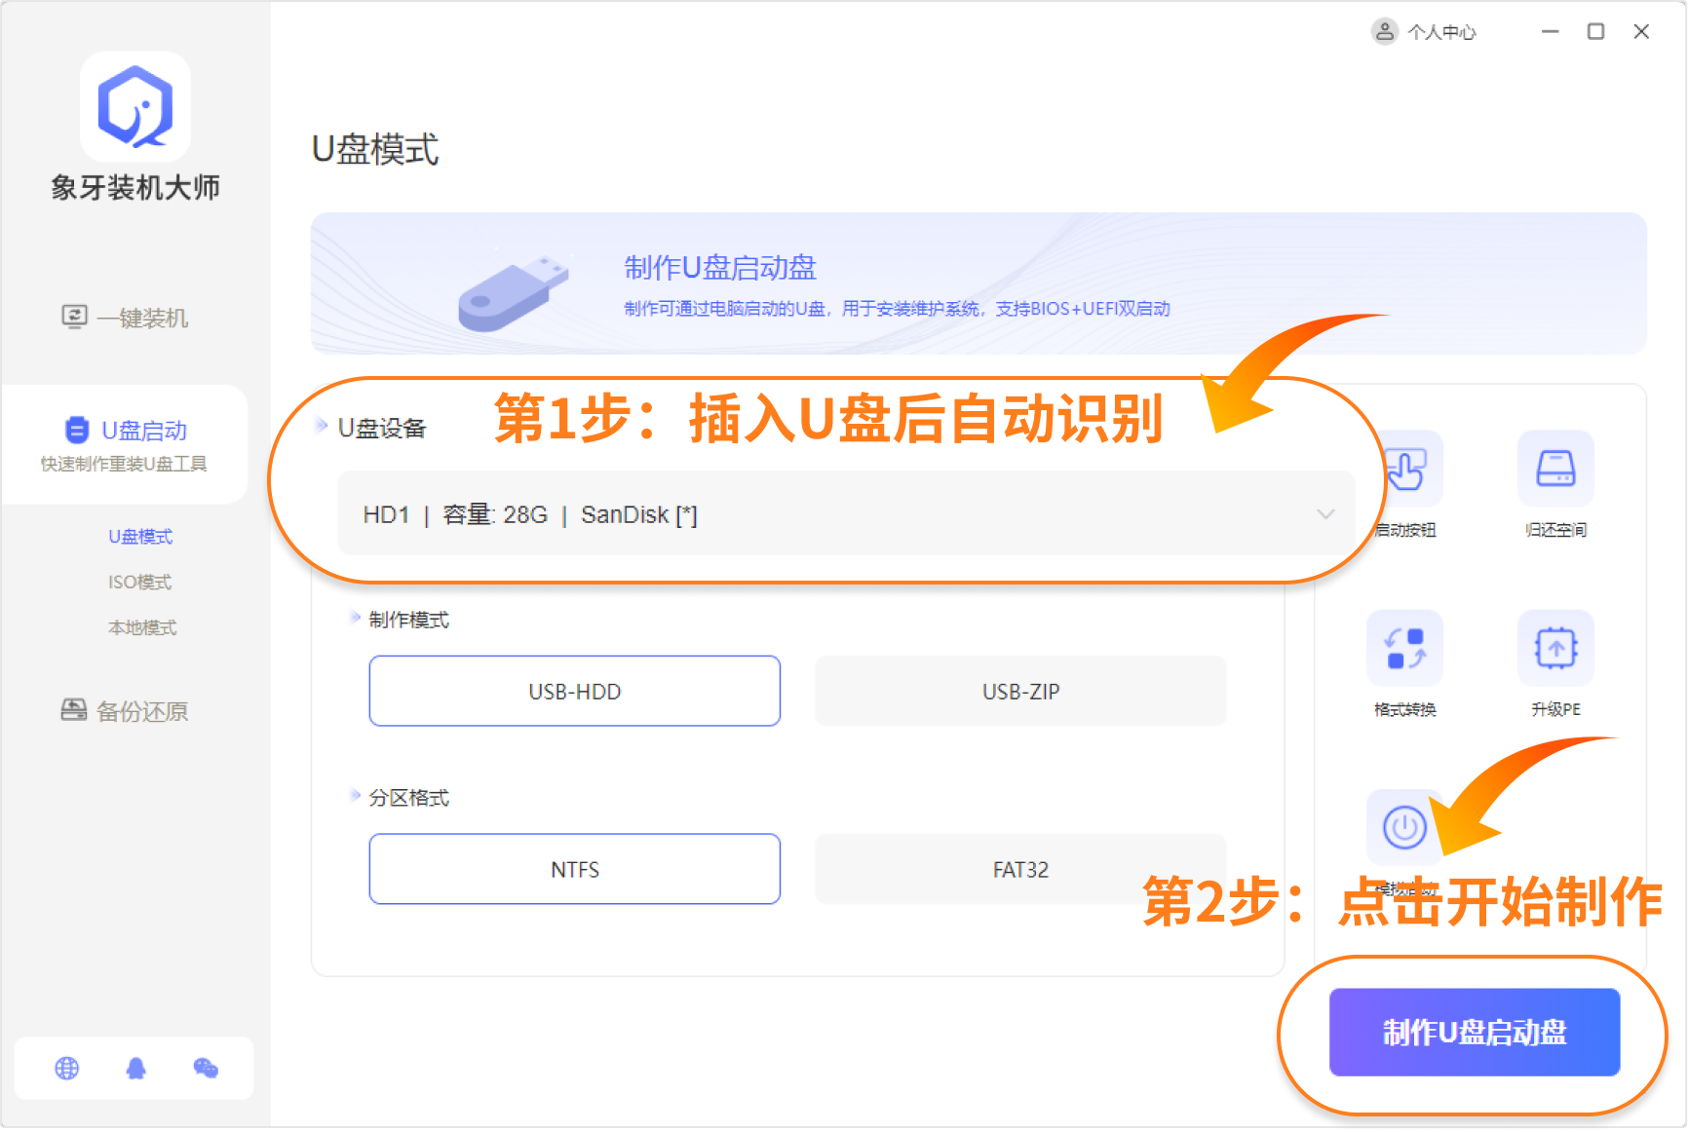Click the 个人中心 user profile icon
This screenshot has height=1132, width=1688.
coord(1384,32)
